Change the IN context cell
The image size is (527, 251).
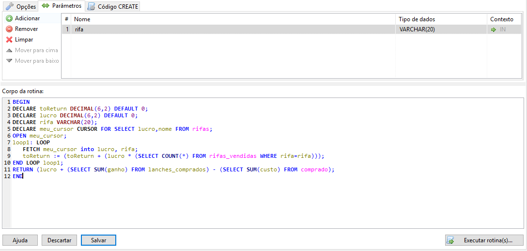[504, 29]
